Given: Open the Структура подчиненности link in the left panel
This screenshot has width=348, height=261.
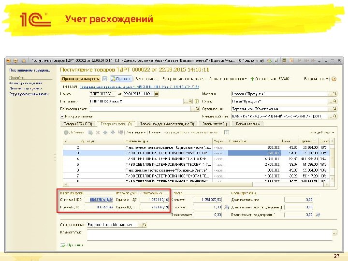Looking at the screenshot, I should tap(29, 94).
